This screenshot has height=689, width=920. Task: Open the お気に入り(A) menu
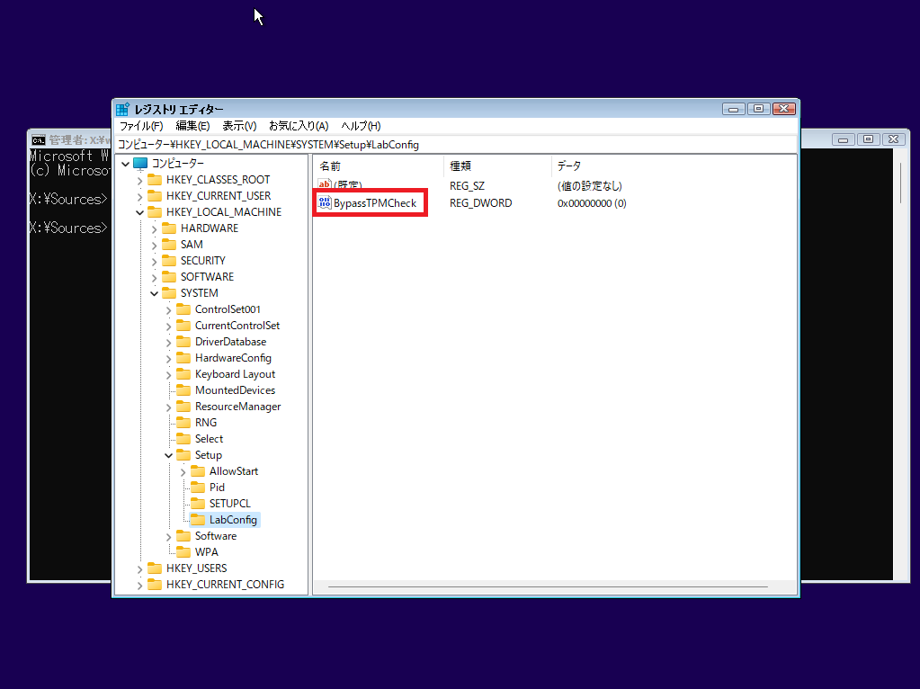(x=299, y=126)
